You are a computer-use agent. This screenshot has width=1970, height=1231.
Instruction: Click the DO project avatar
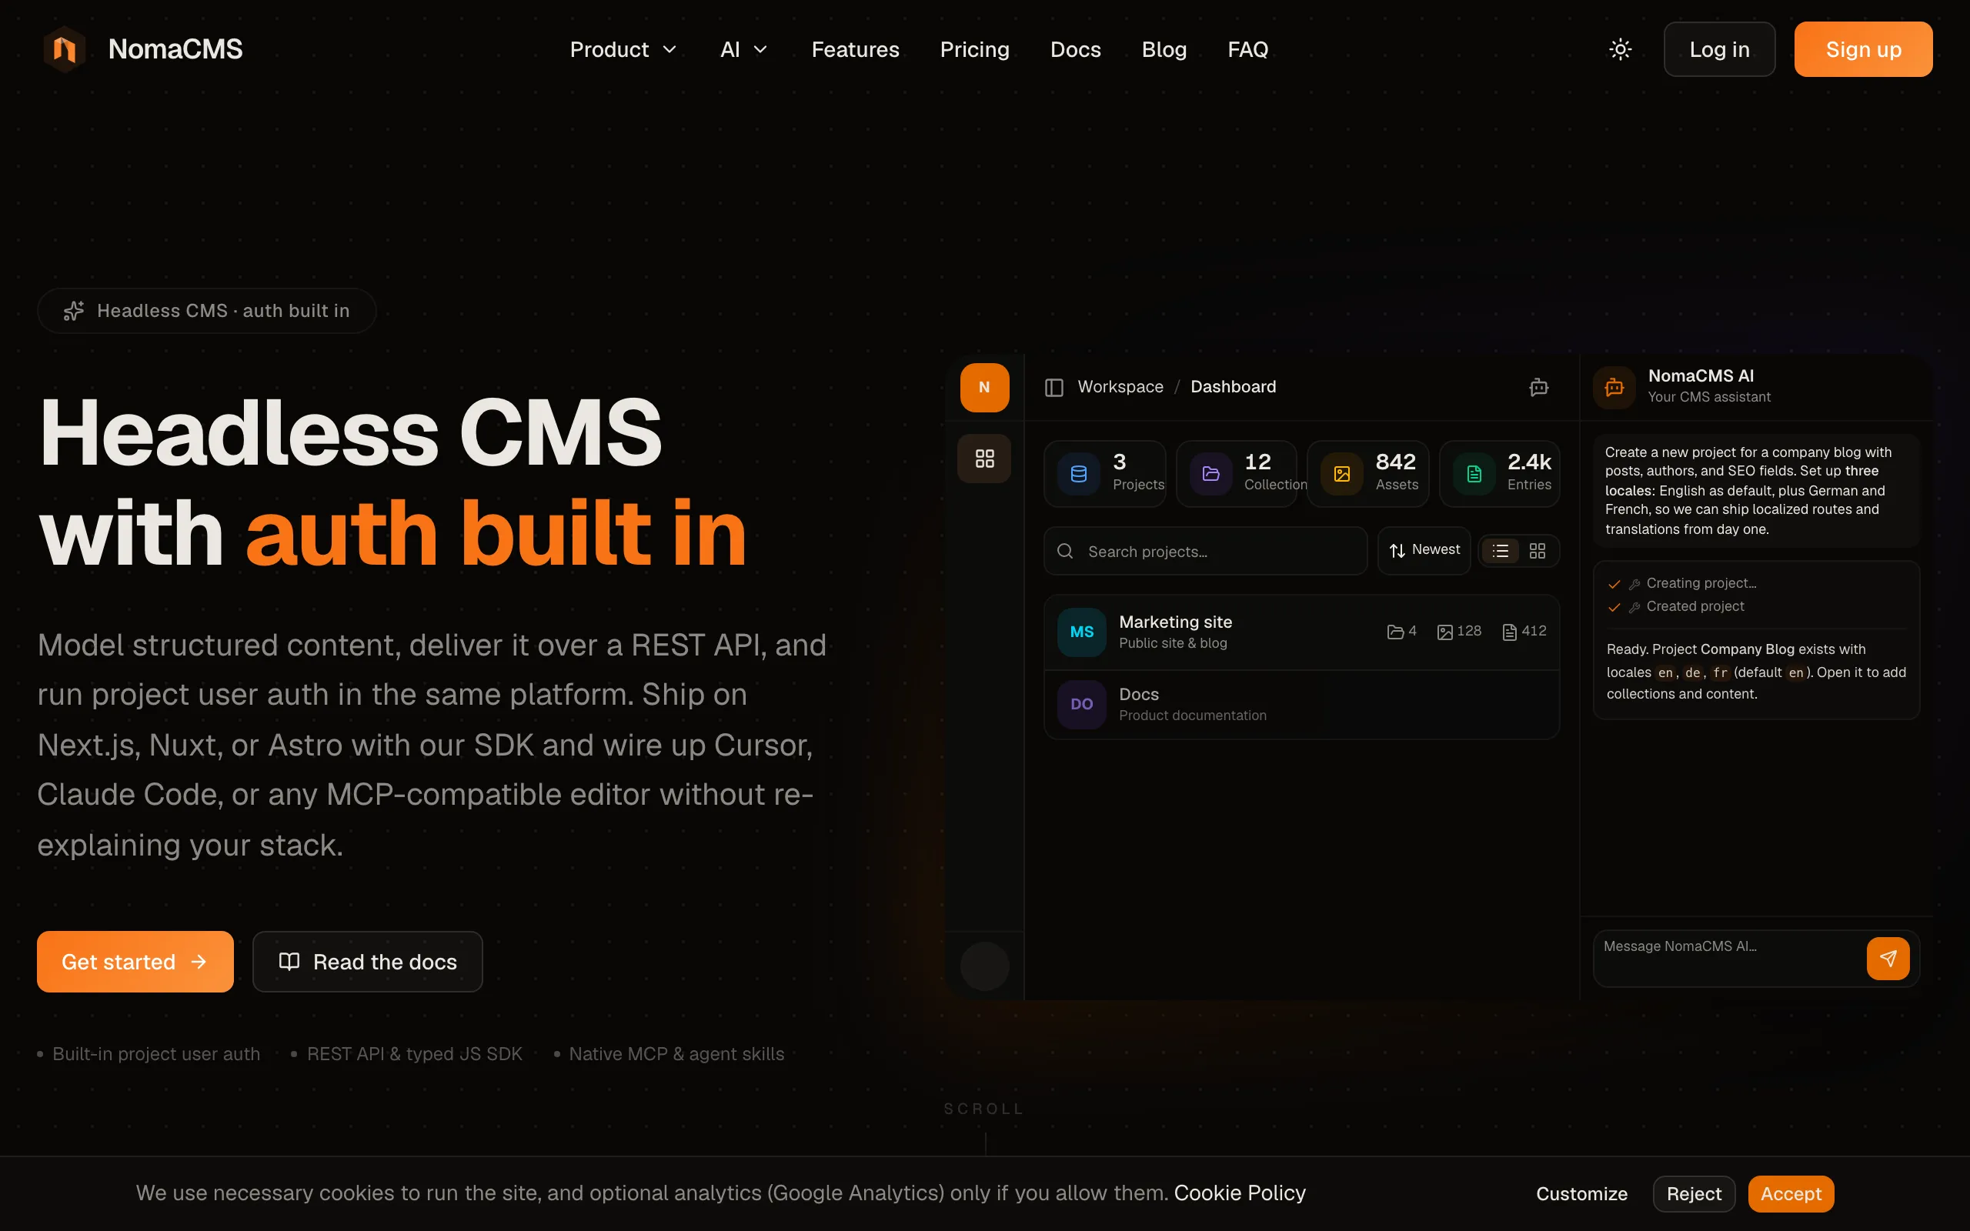click(x=1081, y=704)
